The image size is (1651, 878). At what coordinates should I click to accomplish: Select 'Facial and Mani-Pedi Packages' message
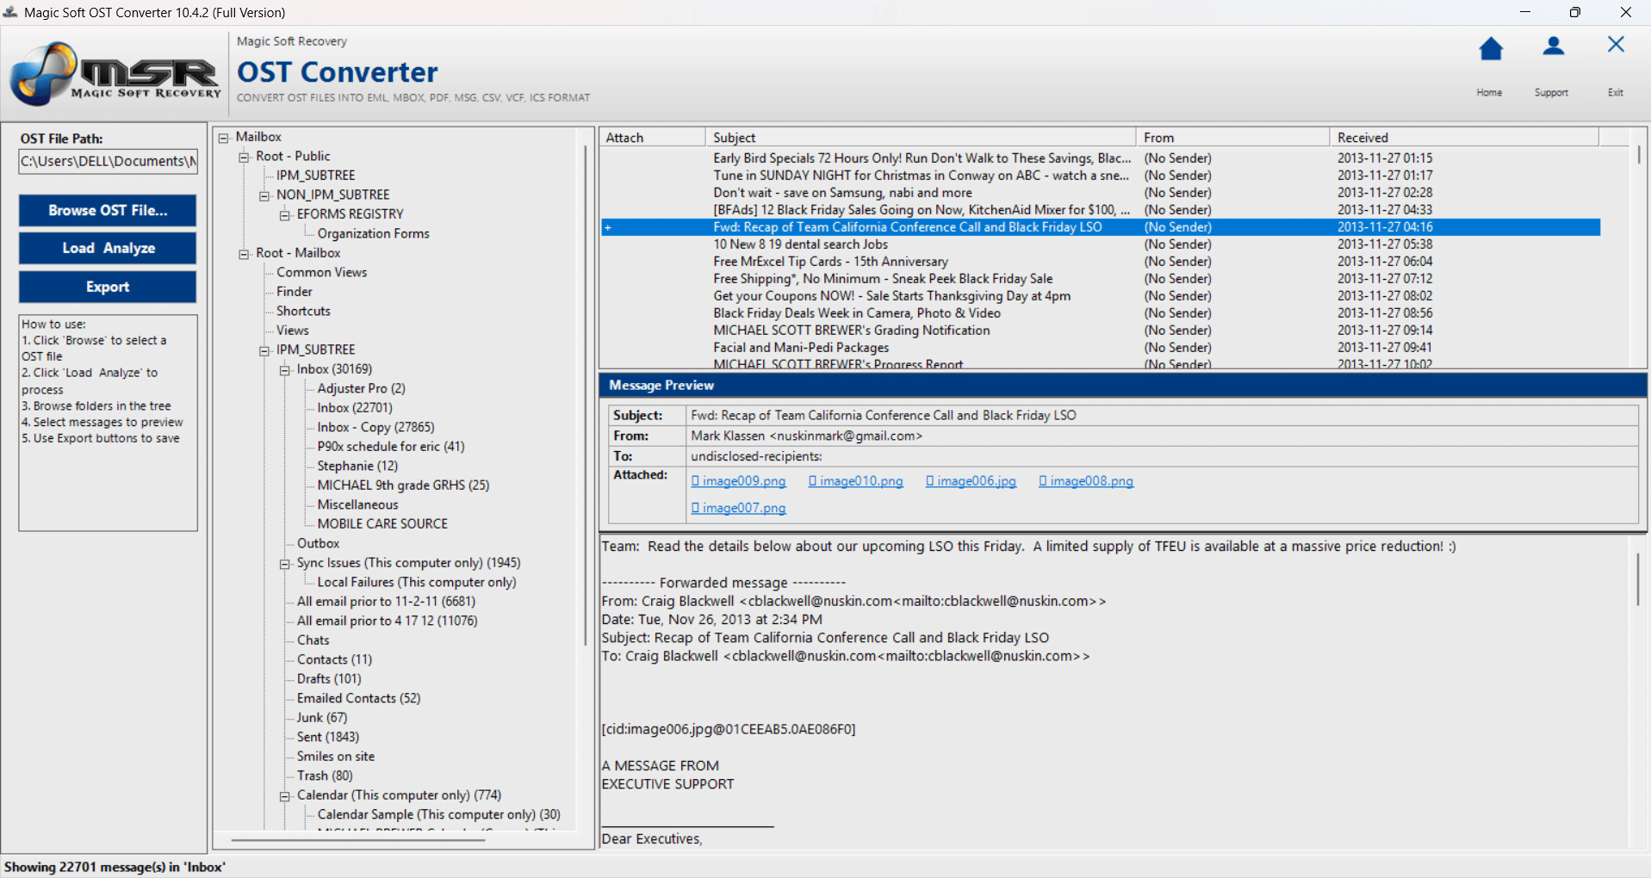tap(1100, 348)
